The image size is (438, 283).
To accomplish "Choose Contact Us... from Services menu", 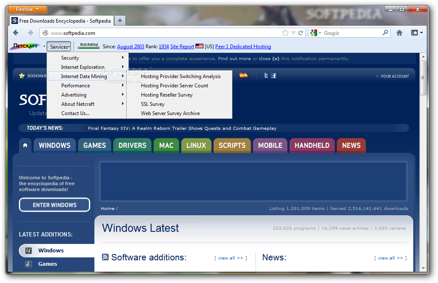I will pyautogui.click(x=88, y=113).
